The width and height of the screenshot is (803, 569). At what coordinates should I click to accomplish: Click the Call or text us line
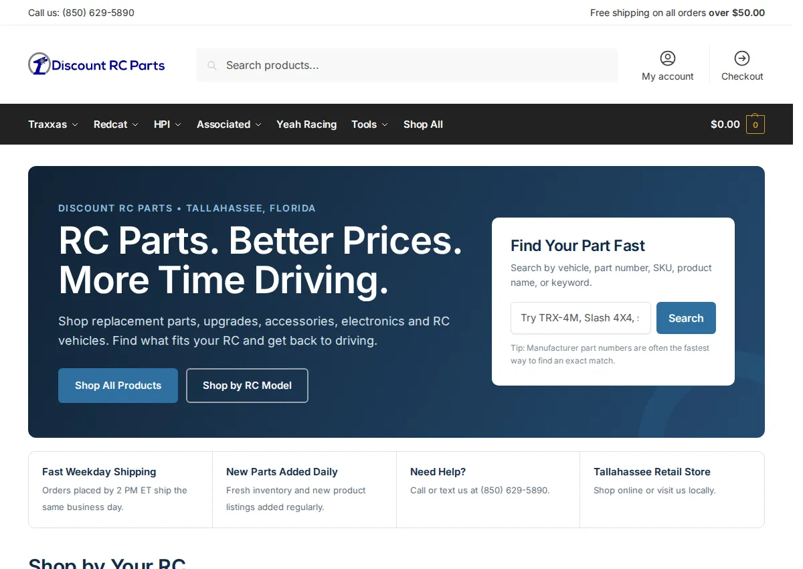(480, 491)
